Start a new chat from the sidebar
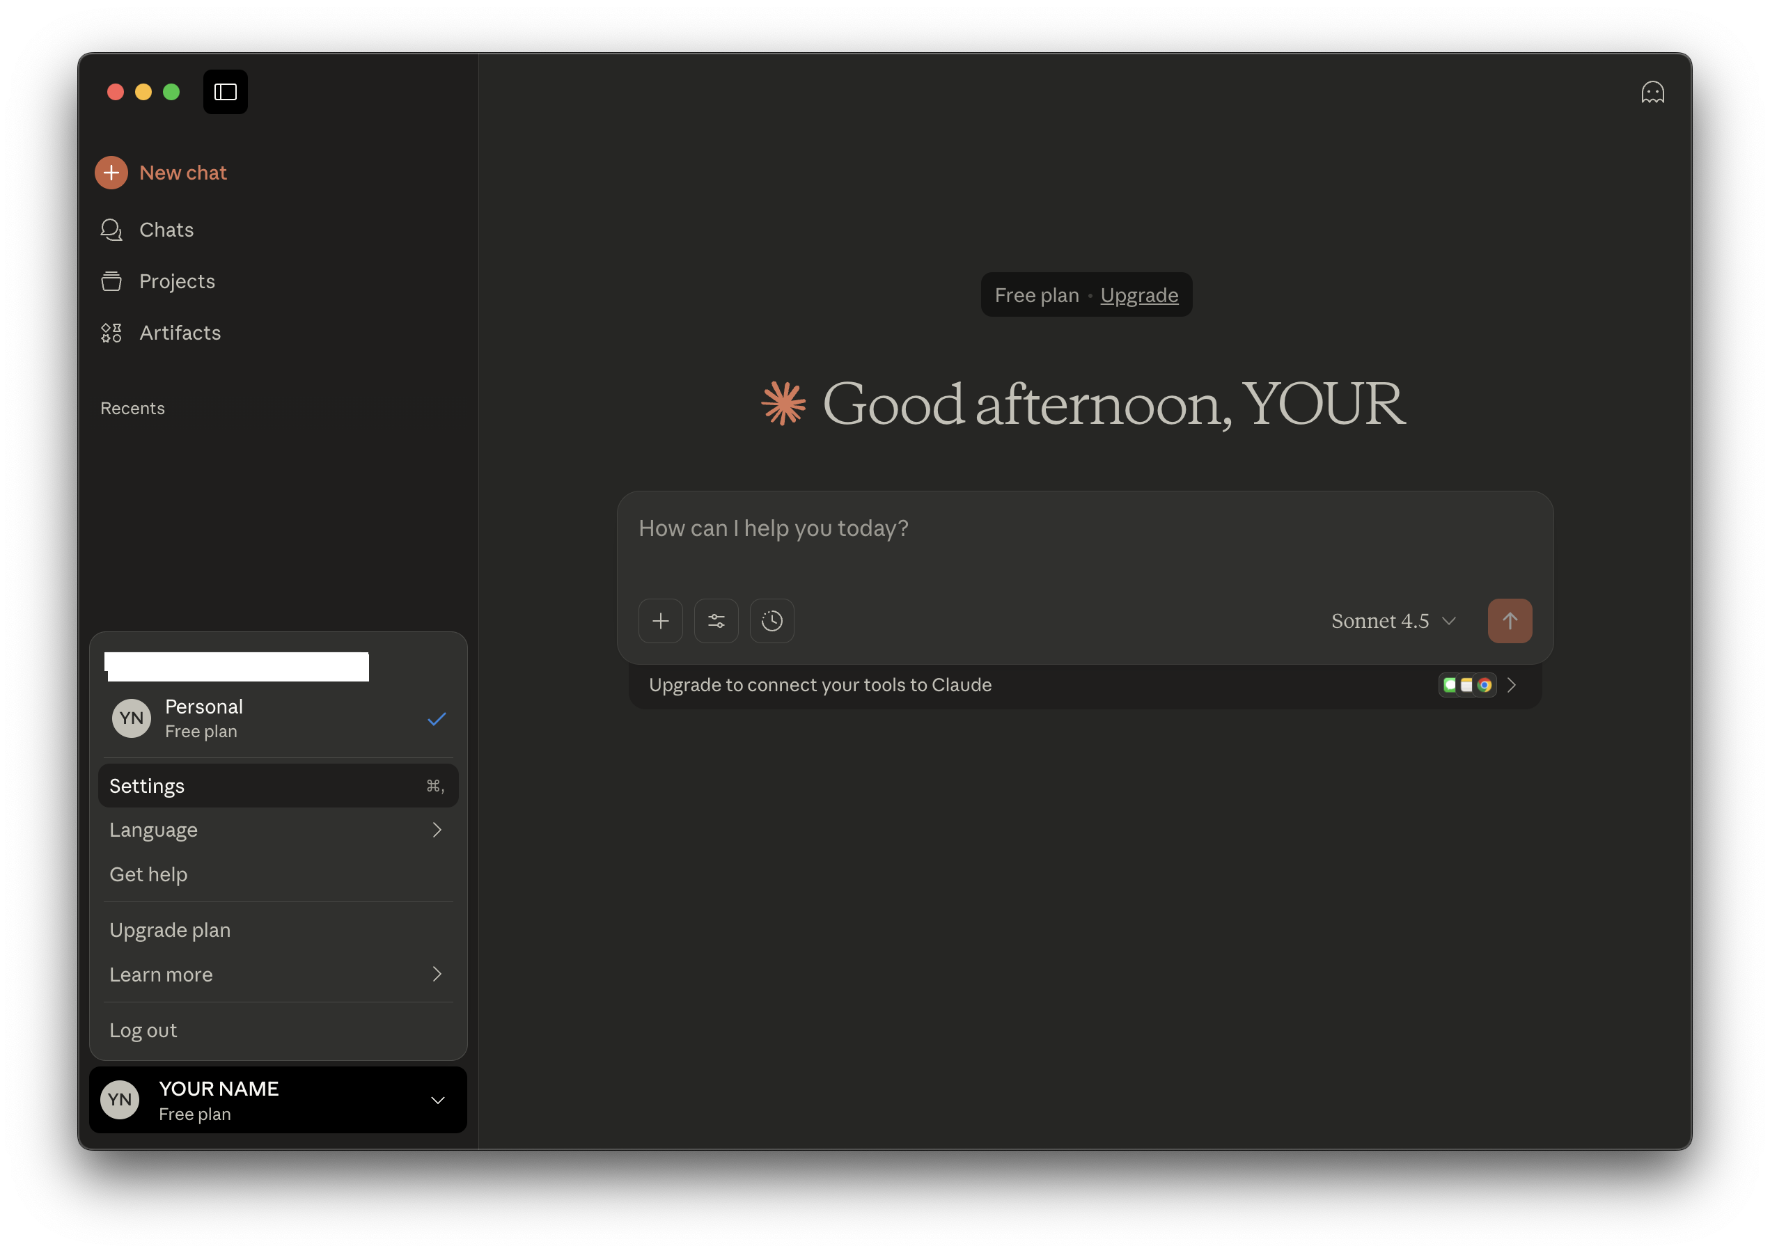The image size is (1770, 1253). [x=183, y=172]
